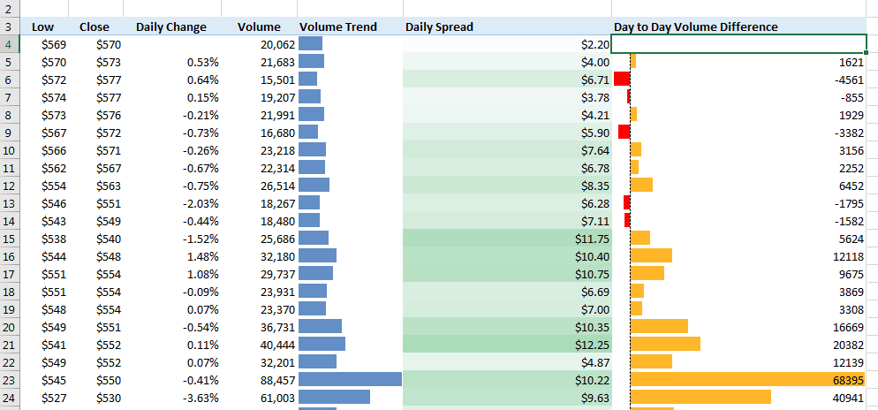Viewport: 878px width, 410px height.
Task: Click volume difference cell 12118
Action: pos(739,256)
